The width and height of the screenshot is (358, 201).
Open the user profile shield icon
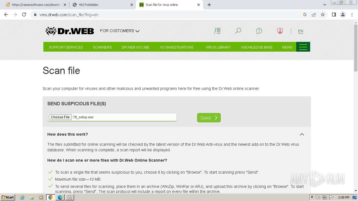[280, 31]
